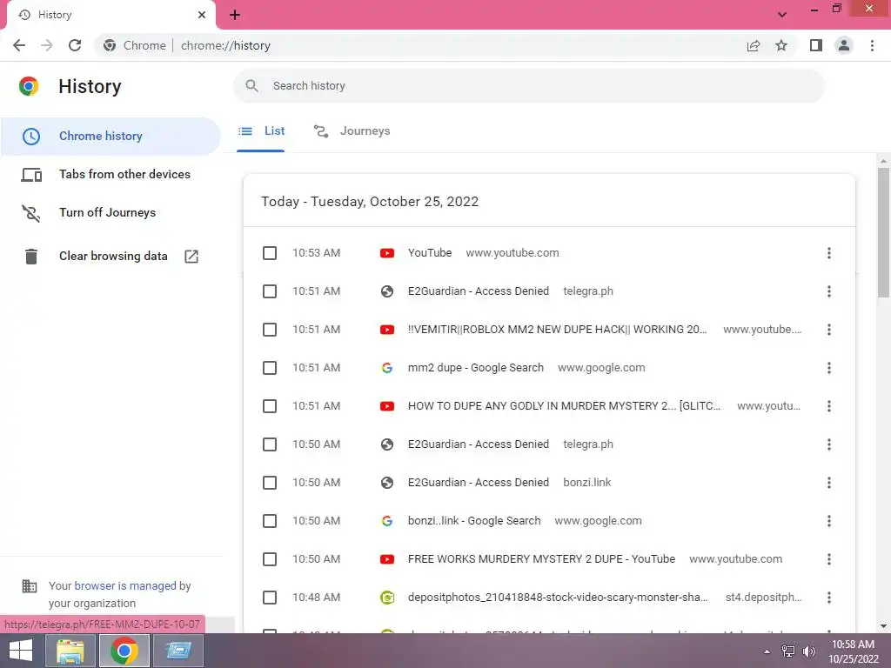
Task: Open more actions for VEMITIR ROBLOX entry
Action: click(829, 330)
